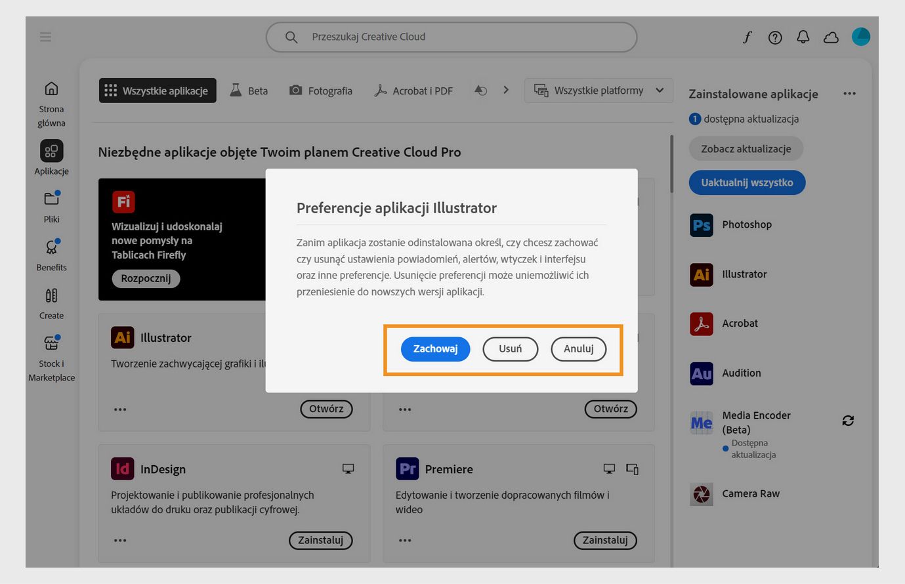Click the Photoshop name in installed list
The width and height of the screenshot is (905, 584).
(747, 224)
